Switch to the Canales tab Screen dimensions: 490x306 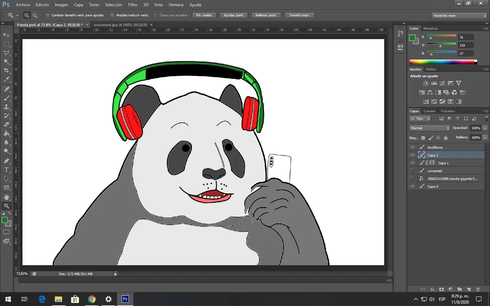coord(429,111)
